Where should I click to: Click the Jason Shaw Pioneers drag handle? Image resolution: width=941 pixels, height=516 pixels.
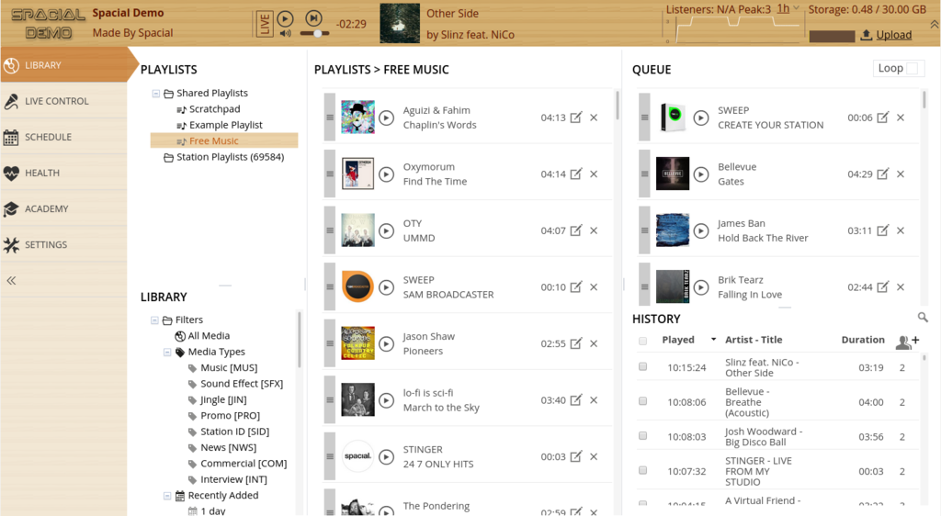[330, 343]
